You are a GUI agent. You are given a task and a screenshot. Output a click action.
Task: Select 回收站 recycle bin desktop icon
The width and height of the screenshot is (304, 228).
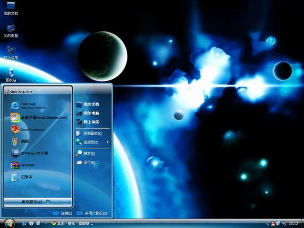[x=11, y=75]
